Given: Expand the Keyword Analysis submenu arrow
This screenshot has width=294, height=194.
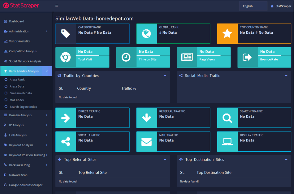Looking at the screenshot, I should (x=46, y=145).
